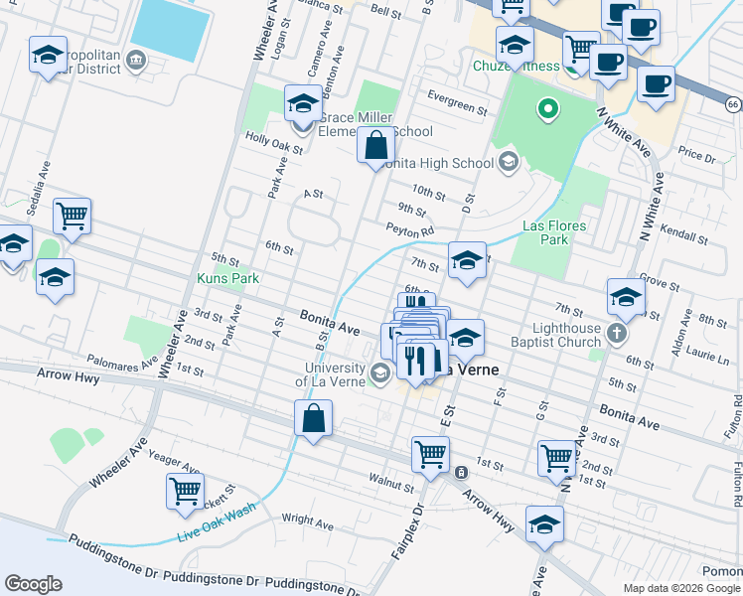Viewport: 743px width, 596px height.
Task: Open the Las Flores Park label
Action: coord(552,232)
